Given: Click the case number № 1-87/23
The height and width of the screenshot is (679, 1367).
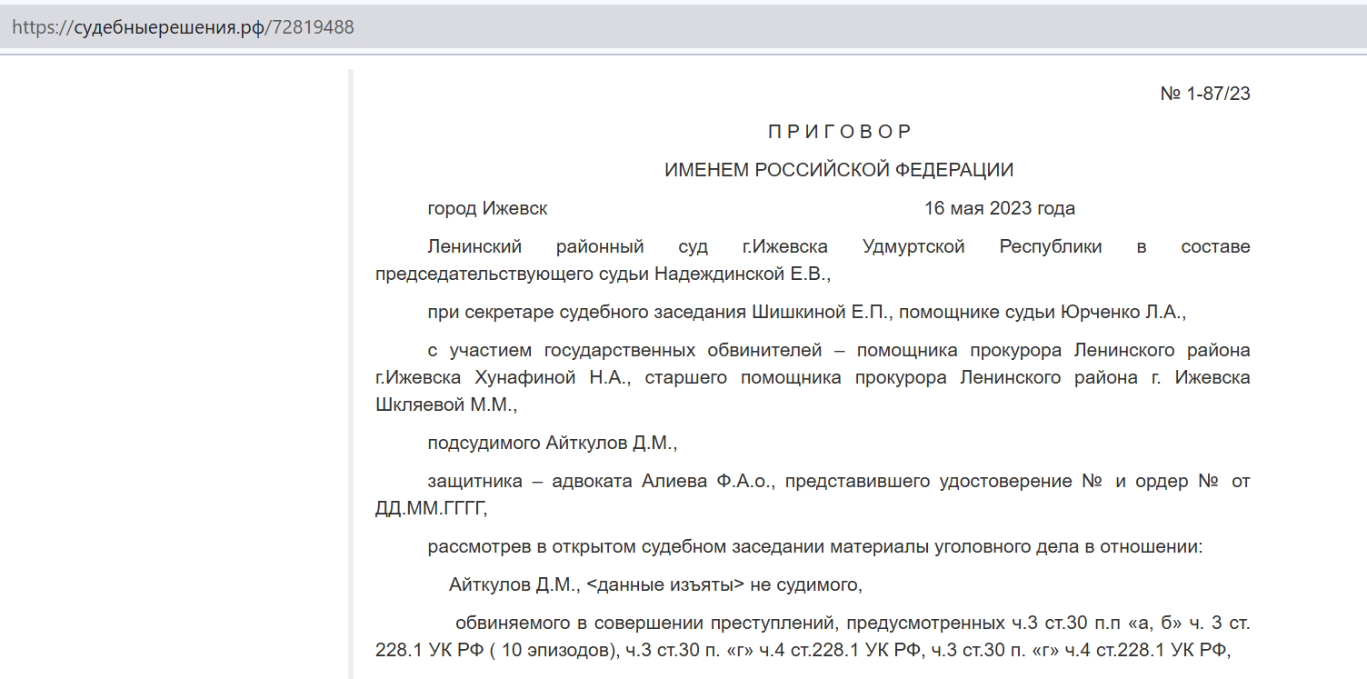Looking at the screenshot, I should click(x=1205, y=94).
